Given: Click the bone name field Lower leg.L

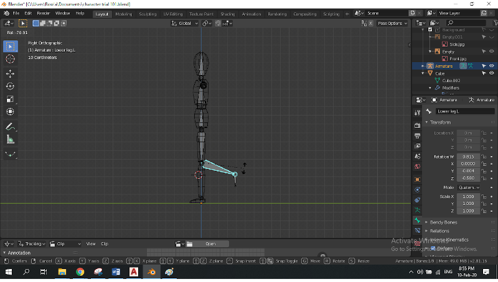Looking at the screenshot, I should tap(465, 111).
